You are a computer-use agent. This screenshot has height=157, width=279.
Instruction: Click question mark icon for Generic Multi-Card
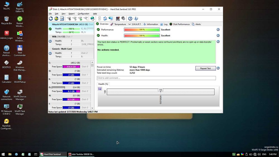50,53
